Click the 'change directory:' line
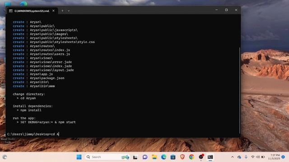The width and height of the screenshot is (289, 162). (29, 94)
